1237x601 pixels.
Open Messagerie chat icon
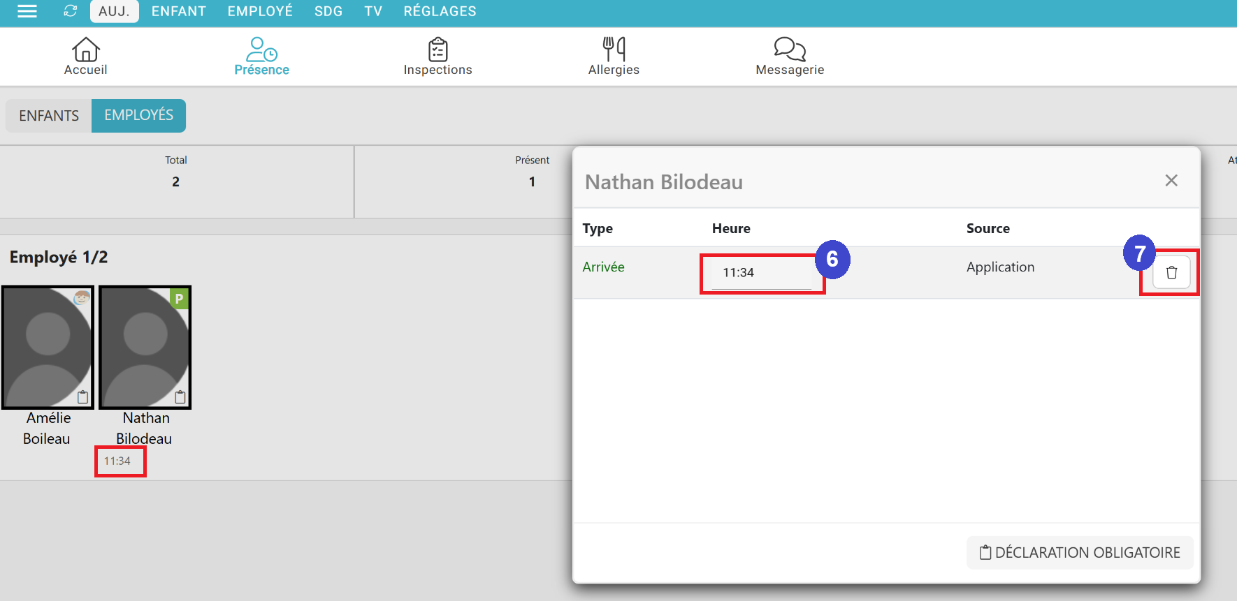coord(789,50)
